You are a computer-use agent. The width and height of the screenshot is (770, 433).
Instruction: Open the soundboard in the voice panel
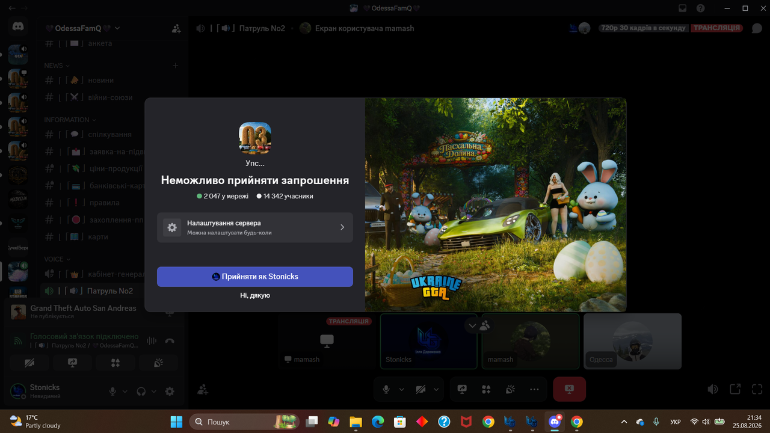point(159,363)
